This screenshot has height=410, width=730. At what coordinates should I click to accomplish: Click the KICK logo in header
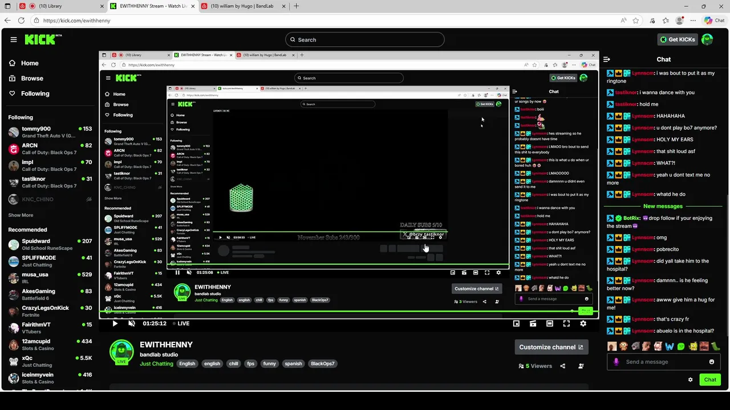pos(43,40)
